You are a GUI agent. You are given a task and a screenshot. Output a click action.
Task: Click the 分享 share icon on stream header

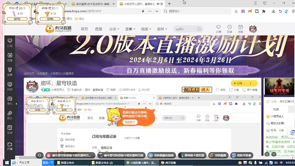point(234,90)
